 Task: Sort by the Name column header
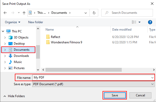(50, 30)
